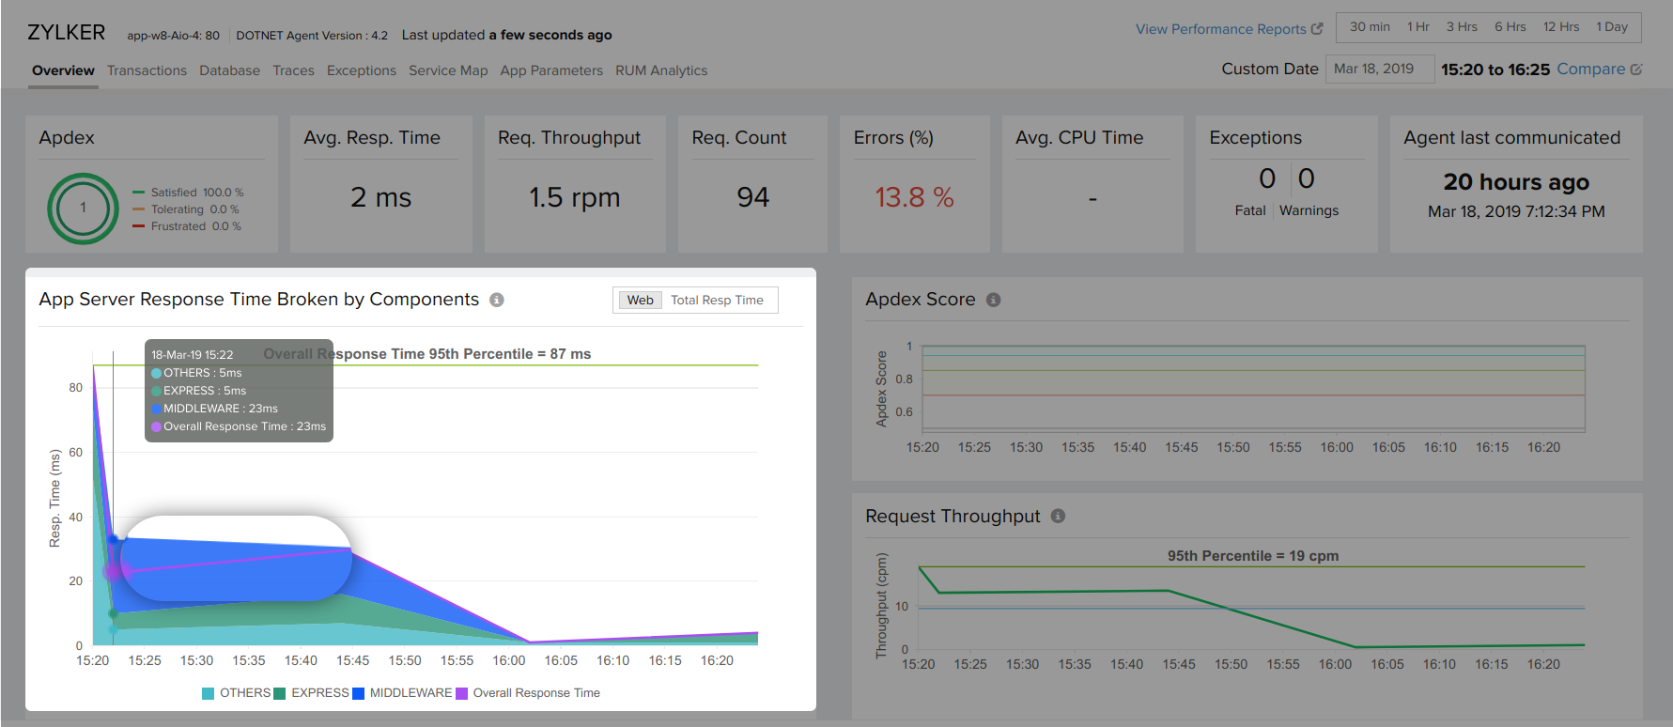Image resolution: width=1673 pixels, height=727 pixels.
Task: Open the Custom Date picker field
Action: point(1378,69)
